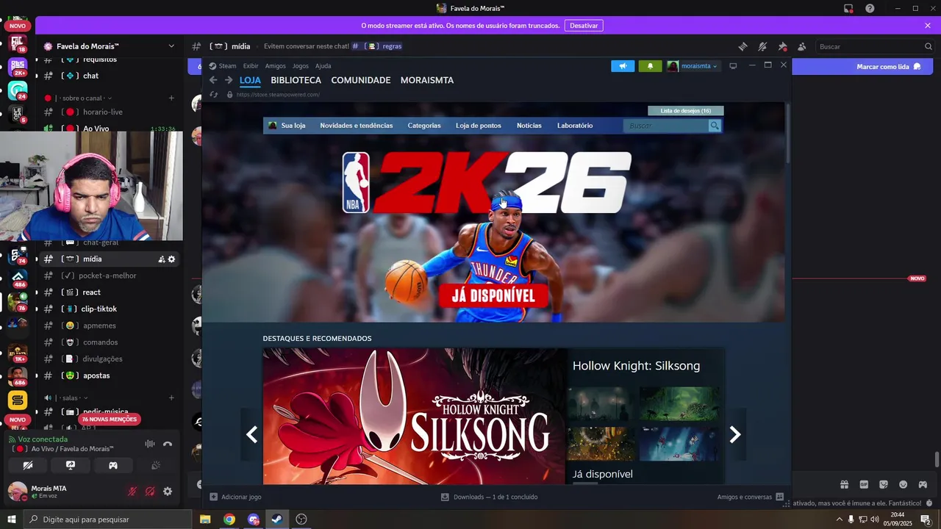Show previous featured game carousel arrow

pyautogui.click(x=251, y=435)
